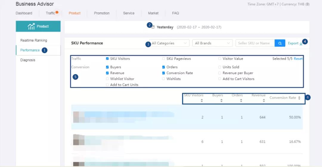Expand the All Brands dropdown

tap(212, 43)
